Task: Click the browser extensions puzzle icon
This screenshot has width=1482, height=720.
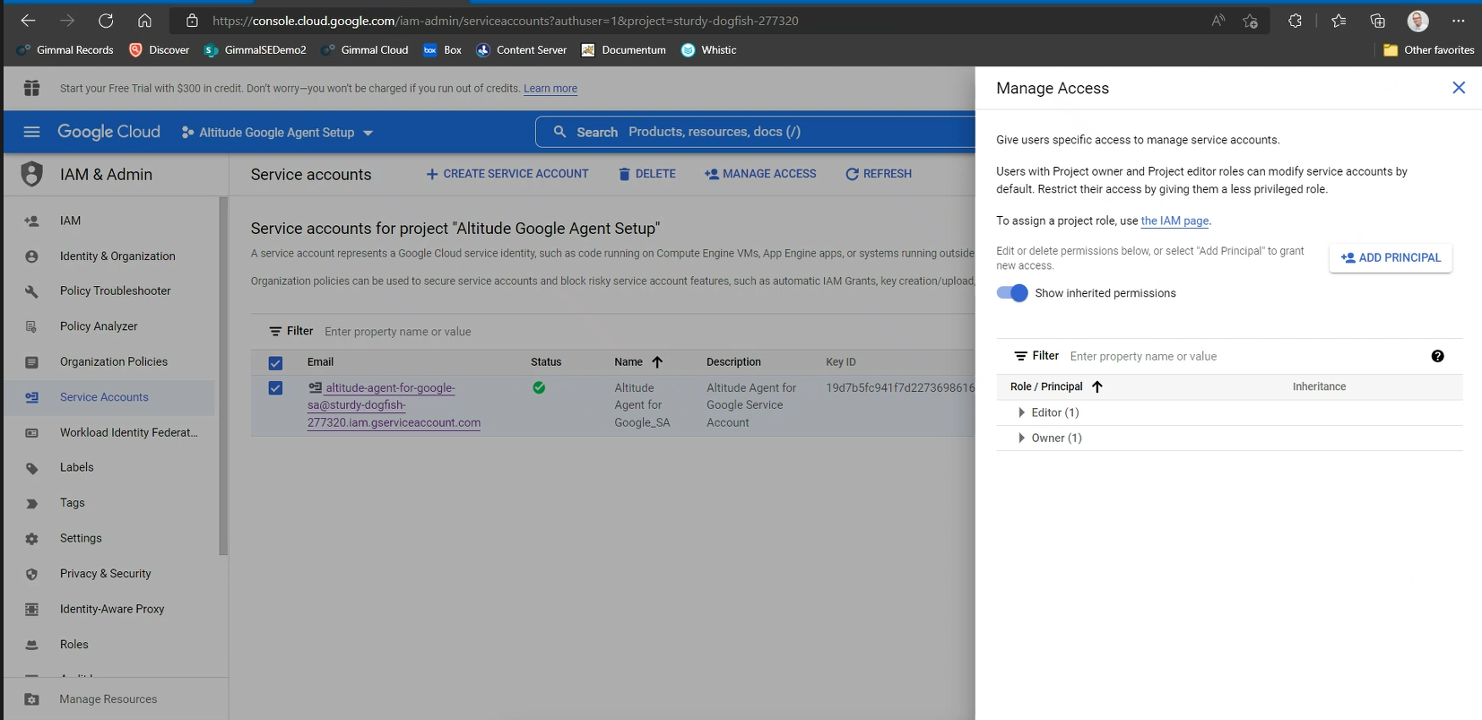Action: (1295, 21)
